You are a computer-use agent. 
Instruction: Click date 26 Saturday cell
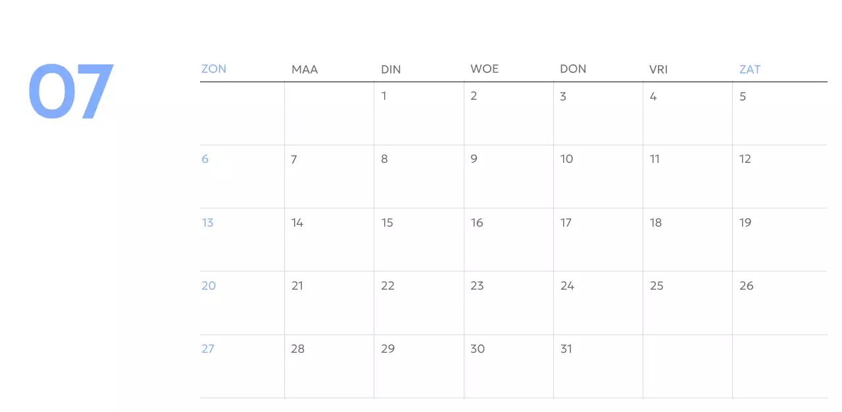[x=746, y=286]
